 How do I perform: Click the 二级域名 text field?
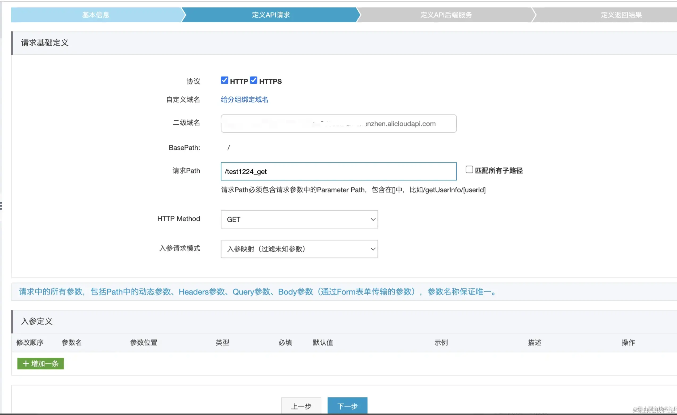pos(338,124)
